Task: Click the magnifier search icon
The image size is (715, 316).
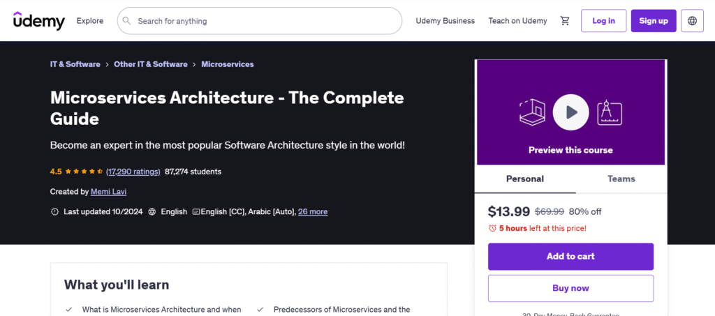Action: click(x=127, y=21)
